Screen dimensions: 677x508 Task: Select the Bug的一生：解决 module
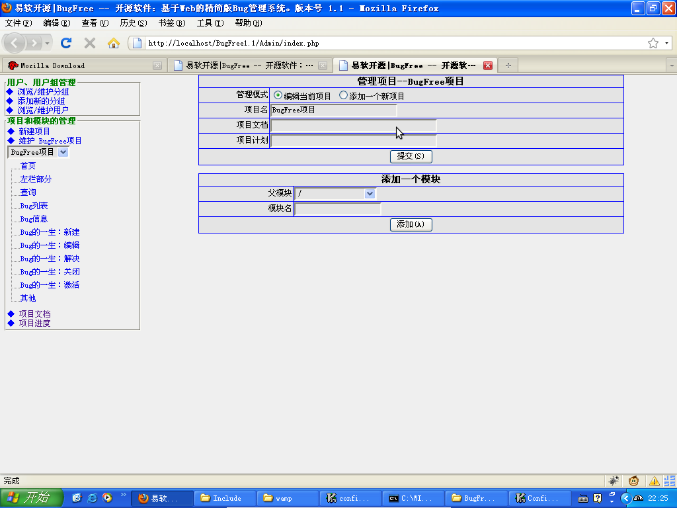pyautogui.click(x=50, y=259)
